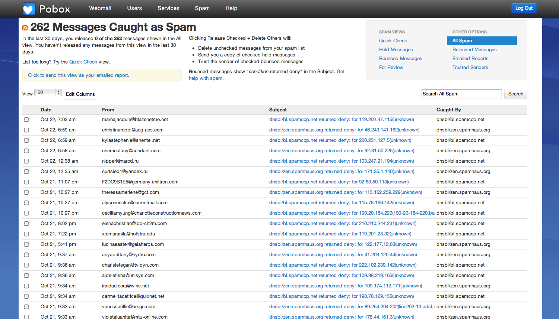Open the Webmail menu

[100, 8]
